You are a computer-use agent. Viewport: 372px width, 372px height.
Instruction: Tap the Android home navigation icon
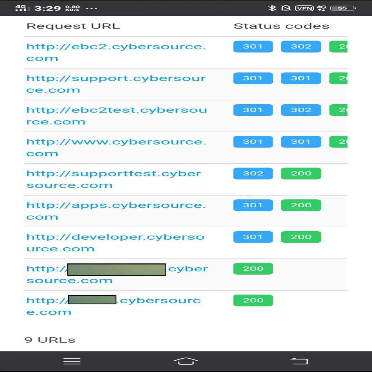pos(186,361)
